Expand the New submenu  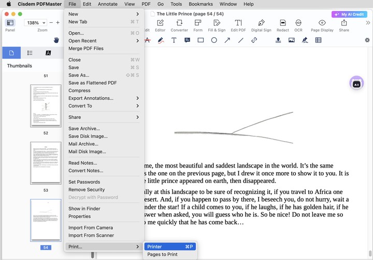pyautogui.click(x=104, y=14)
